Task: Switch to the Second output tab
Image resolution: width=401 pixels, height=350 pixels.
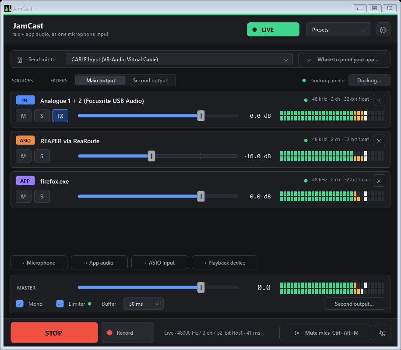Action: (150, 80)
